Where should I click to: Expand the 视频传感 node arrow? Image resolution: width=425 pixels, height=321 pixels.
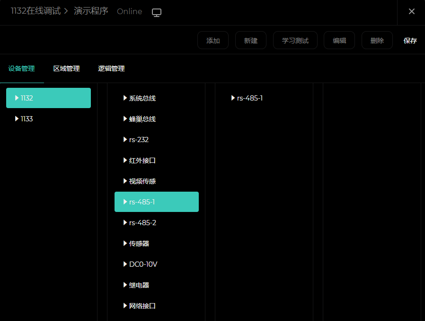[125, 181]
